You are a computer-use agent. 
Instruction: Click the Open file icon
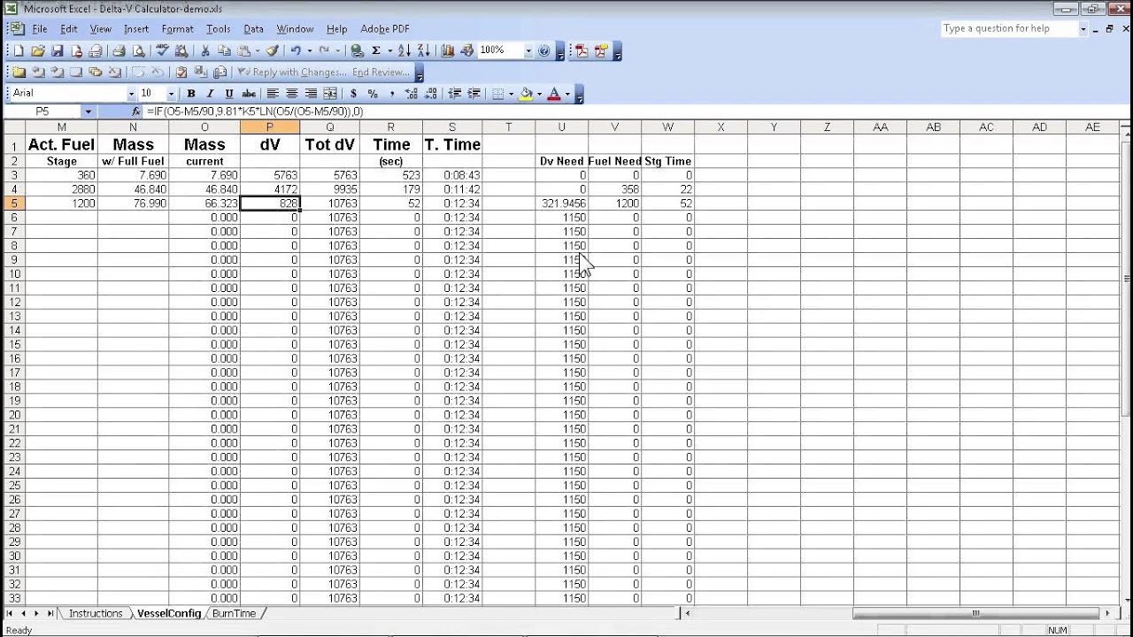coord(38,51)
